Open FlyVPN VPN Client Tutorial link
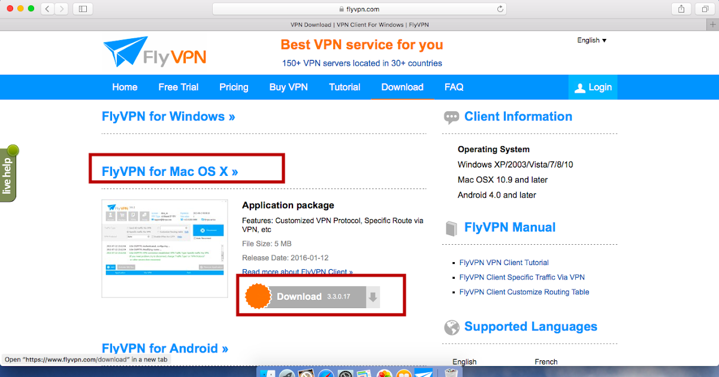Image resolution: width=719 pixels, height=377 pixels. [504, 262]
